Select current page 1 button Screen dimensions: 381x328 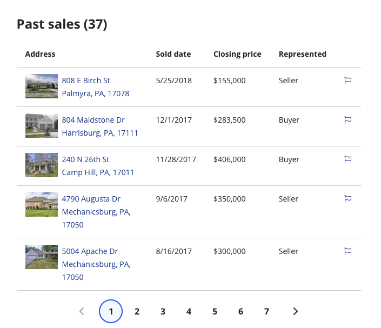(111, 311)
